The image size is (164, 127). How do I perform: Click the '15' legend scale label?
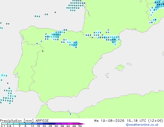(38, 126)
